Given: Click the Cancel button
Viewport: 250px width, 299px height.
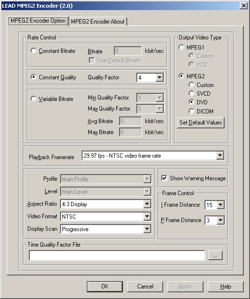Looking at the screenshot, I should coord(145,287).
